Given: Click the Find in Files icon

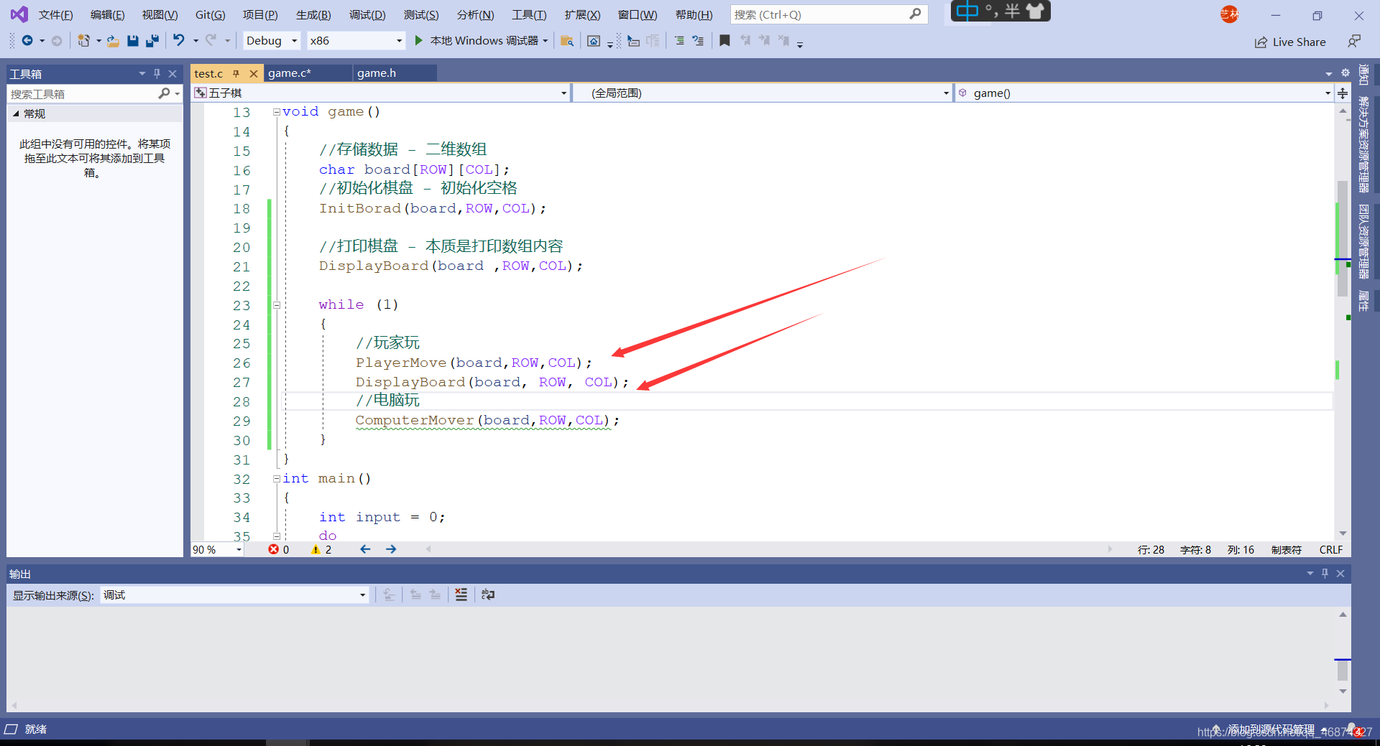Looking at the screenshot, I should click(x=567, y=41).
